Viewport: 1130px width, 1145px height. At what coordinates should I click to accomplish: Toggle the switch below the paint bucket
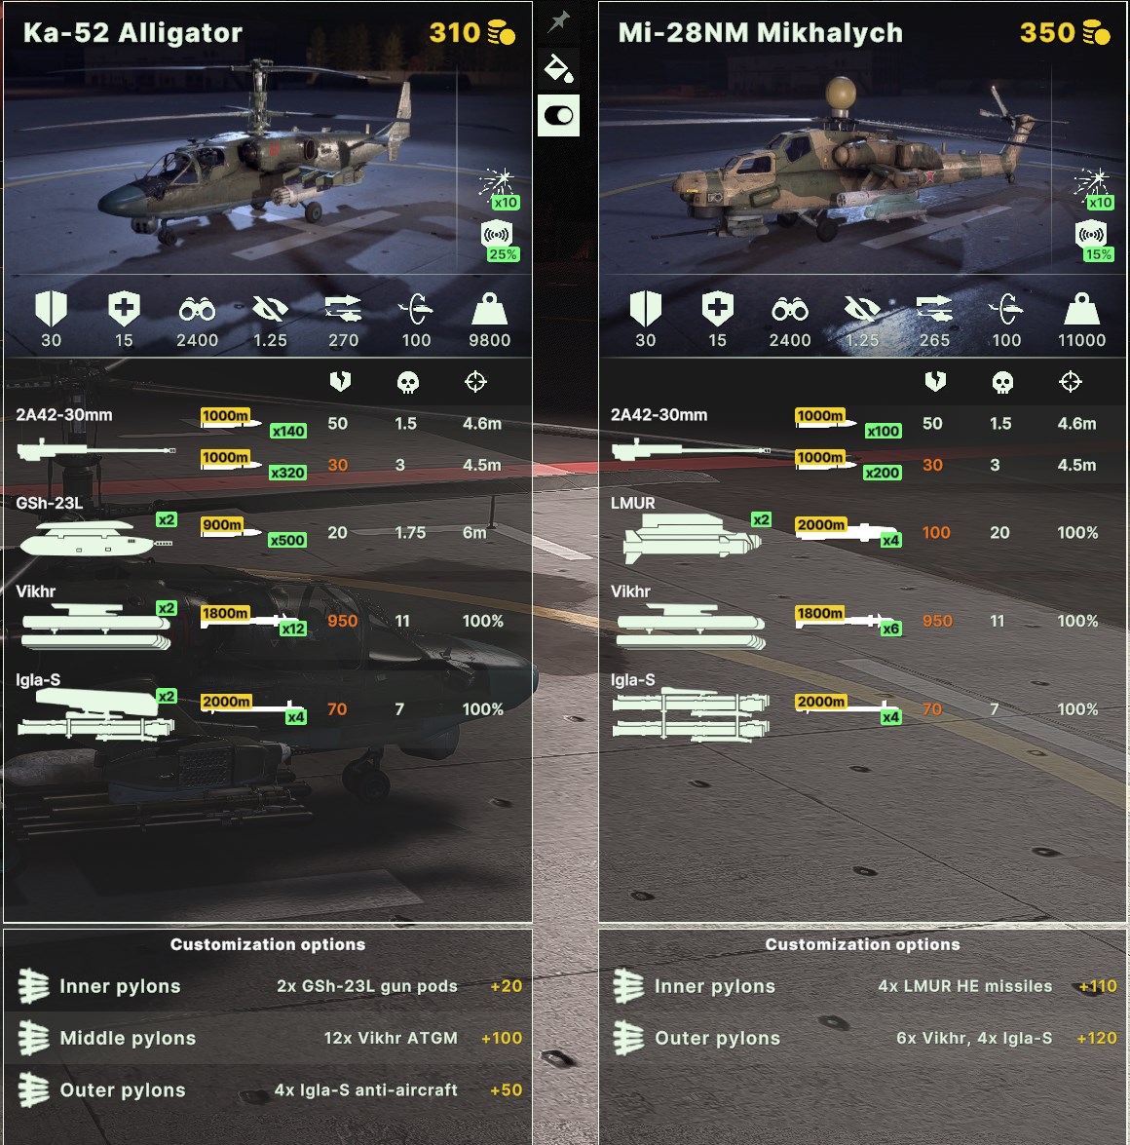(x=558, y=115)
